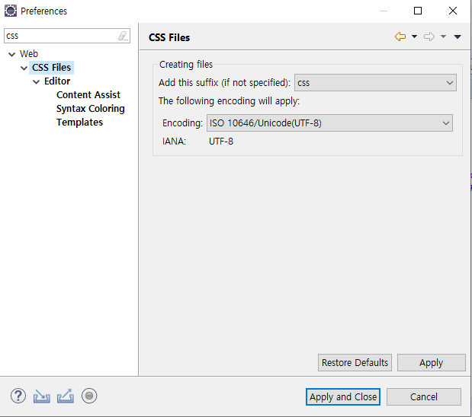
Task: Click Apply and Close button
Action: pyautogui.click(x=343, y=397)
